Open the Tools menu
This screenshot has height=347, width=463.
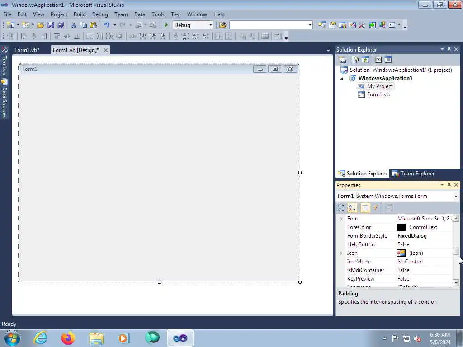[x=158, y=14]
